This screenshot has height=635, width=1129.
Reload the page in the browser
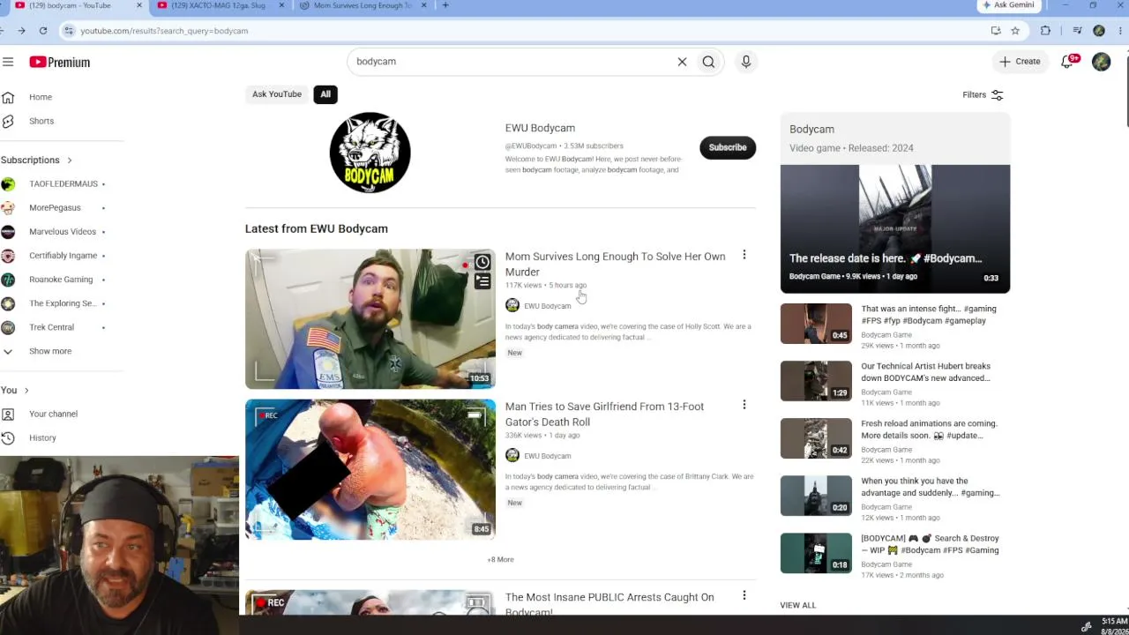(x=42, y=31)
